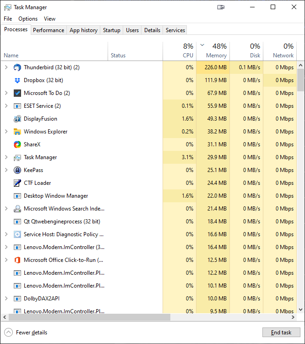Open the Users tab

click(132, 30)
